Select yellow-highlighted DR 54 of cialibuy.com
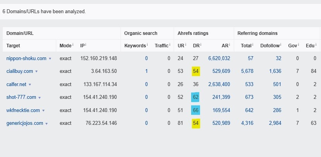Screen dimensions: 321x157 [x=196, y=71]
